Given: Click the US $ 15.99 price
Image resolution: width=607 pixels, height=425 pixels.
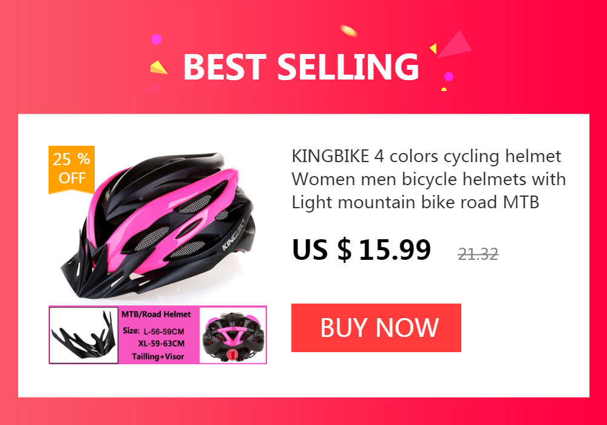Looking at the screenshot, I should [x=361, y=250].
